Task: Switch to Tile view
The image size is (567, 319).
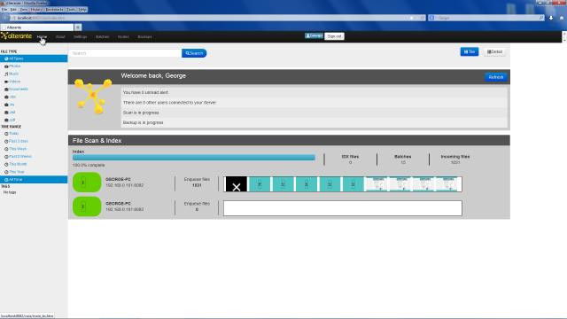Action: point(470,51)
